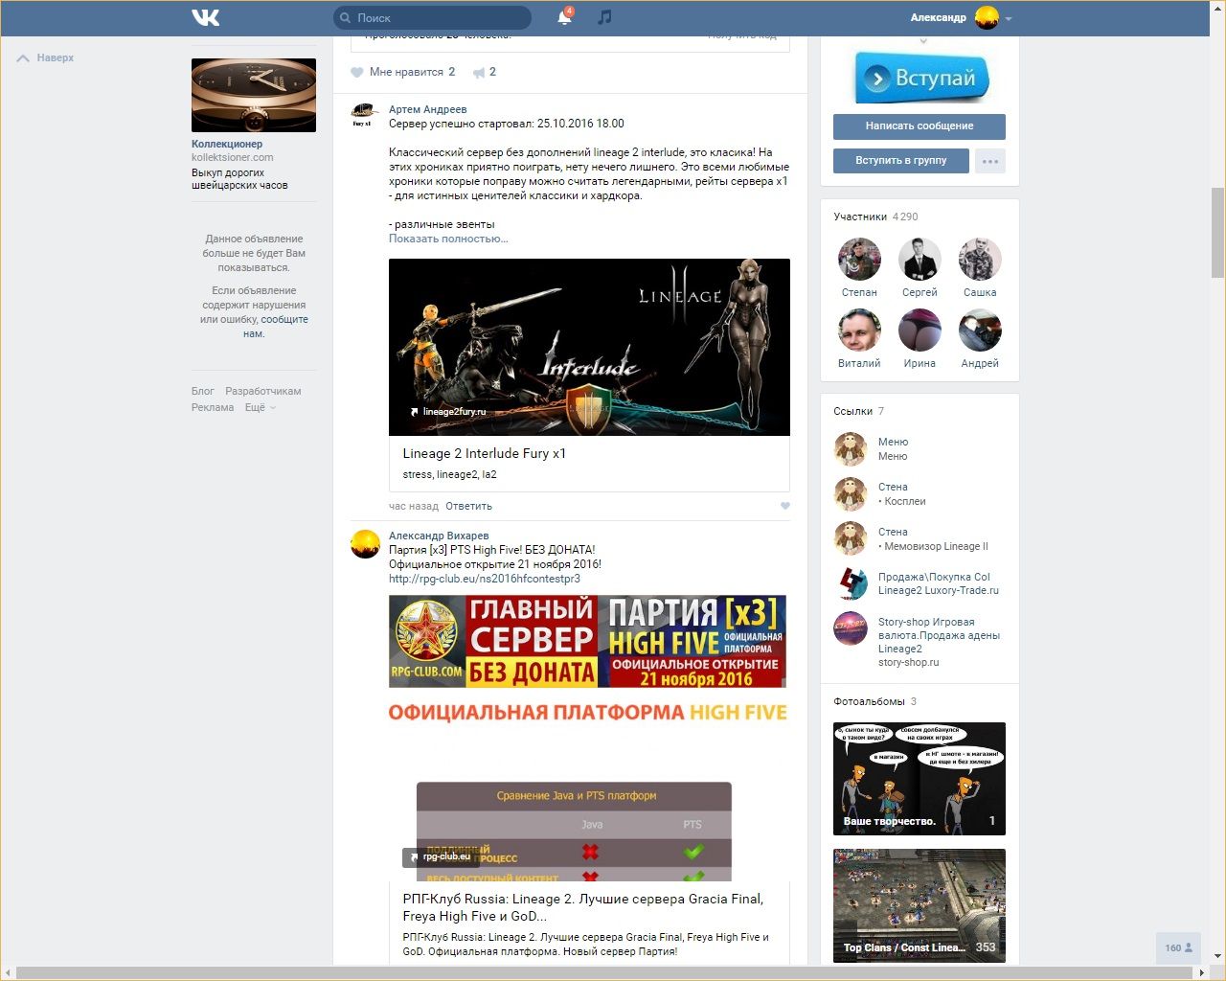
Task: Open the Ваше творчество photo album
Action: pos(919,779)
